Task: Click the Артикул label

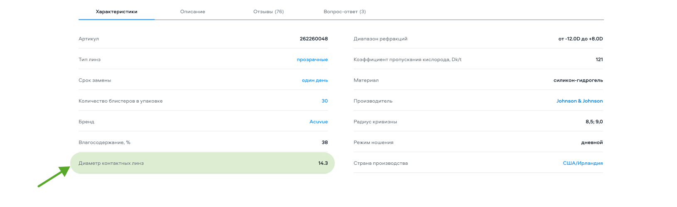Action: click(89, 39)
